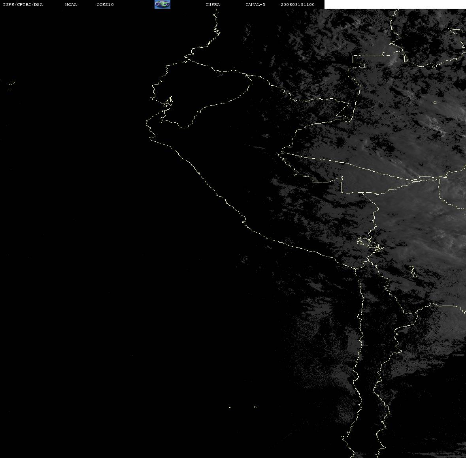The image size is (466, 458).
Task: Click the CANAL-5 channel label
Action: point(255,4)
